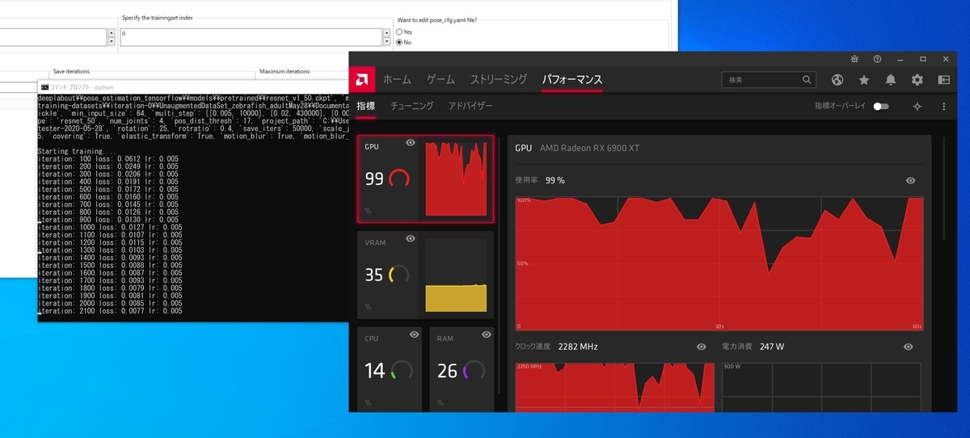
Task: Click the '2282 MHz' clock speed value
Action: (578, 347)
